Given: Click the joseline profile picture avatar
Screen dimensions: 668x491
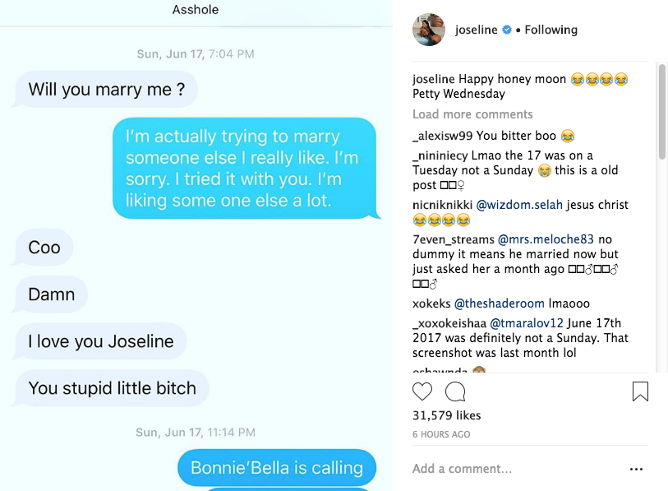Looking at the screenshot, I should point(429,30).
